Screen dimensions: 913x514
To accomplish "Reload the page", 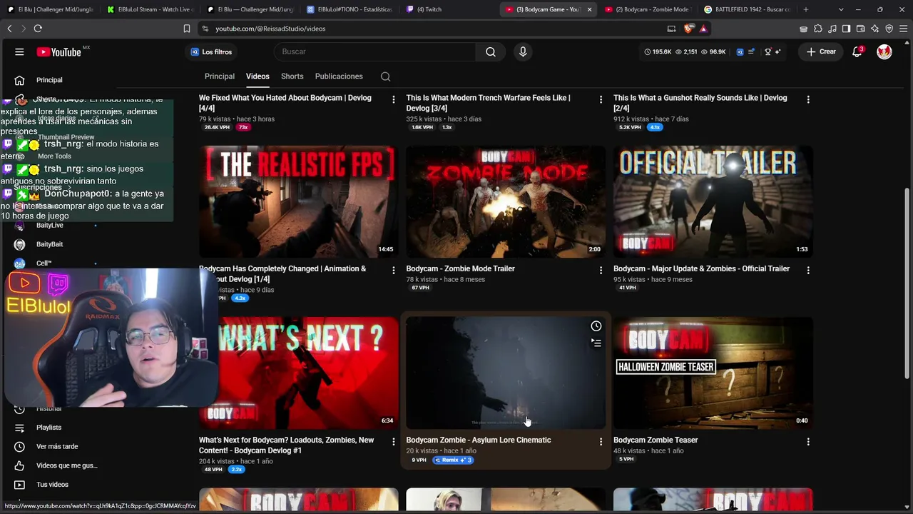I will (x=38, y=29).
